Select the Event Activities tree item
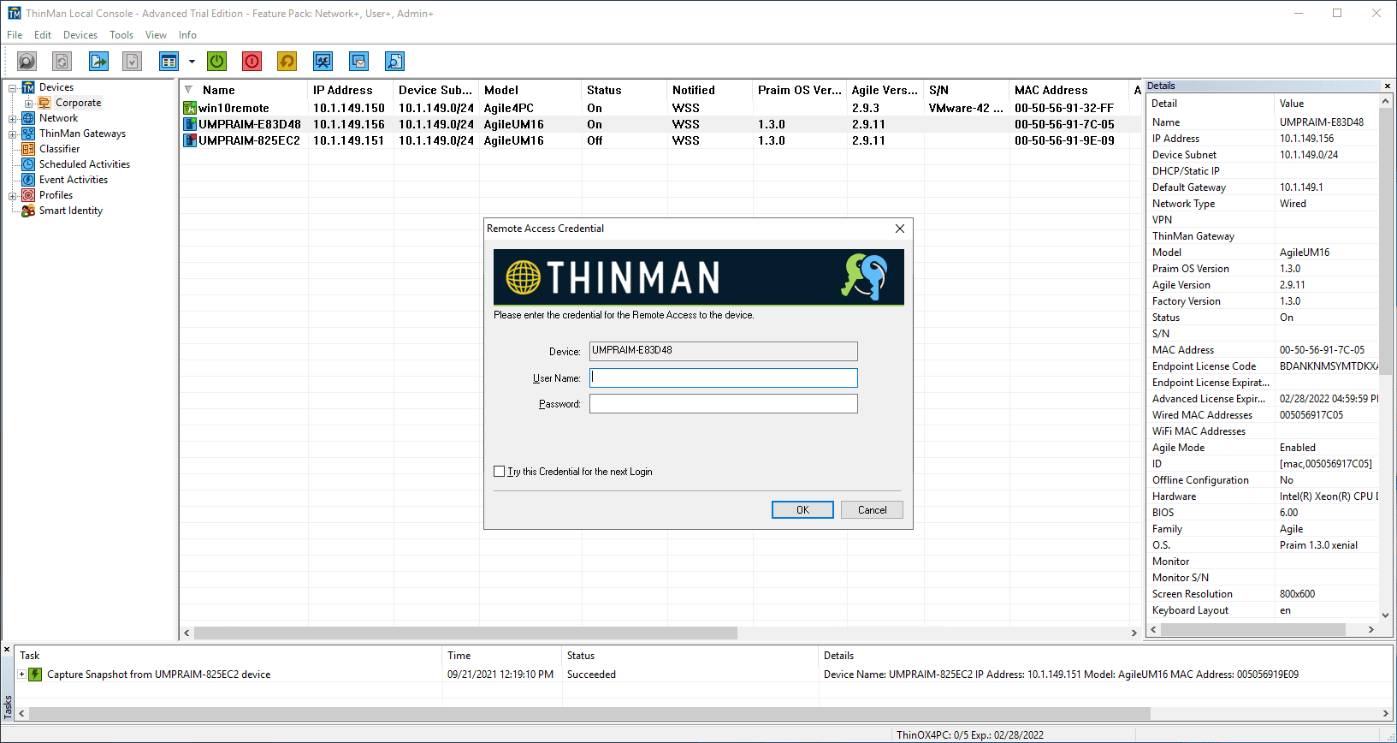The width and height of the screenshot is (1397, 743). pyautogui.click(x=74, y=180)
